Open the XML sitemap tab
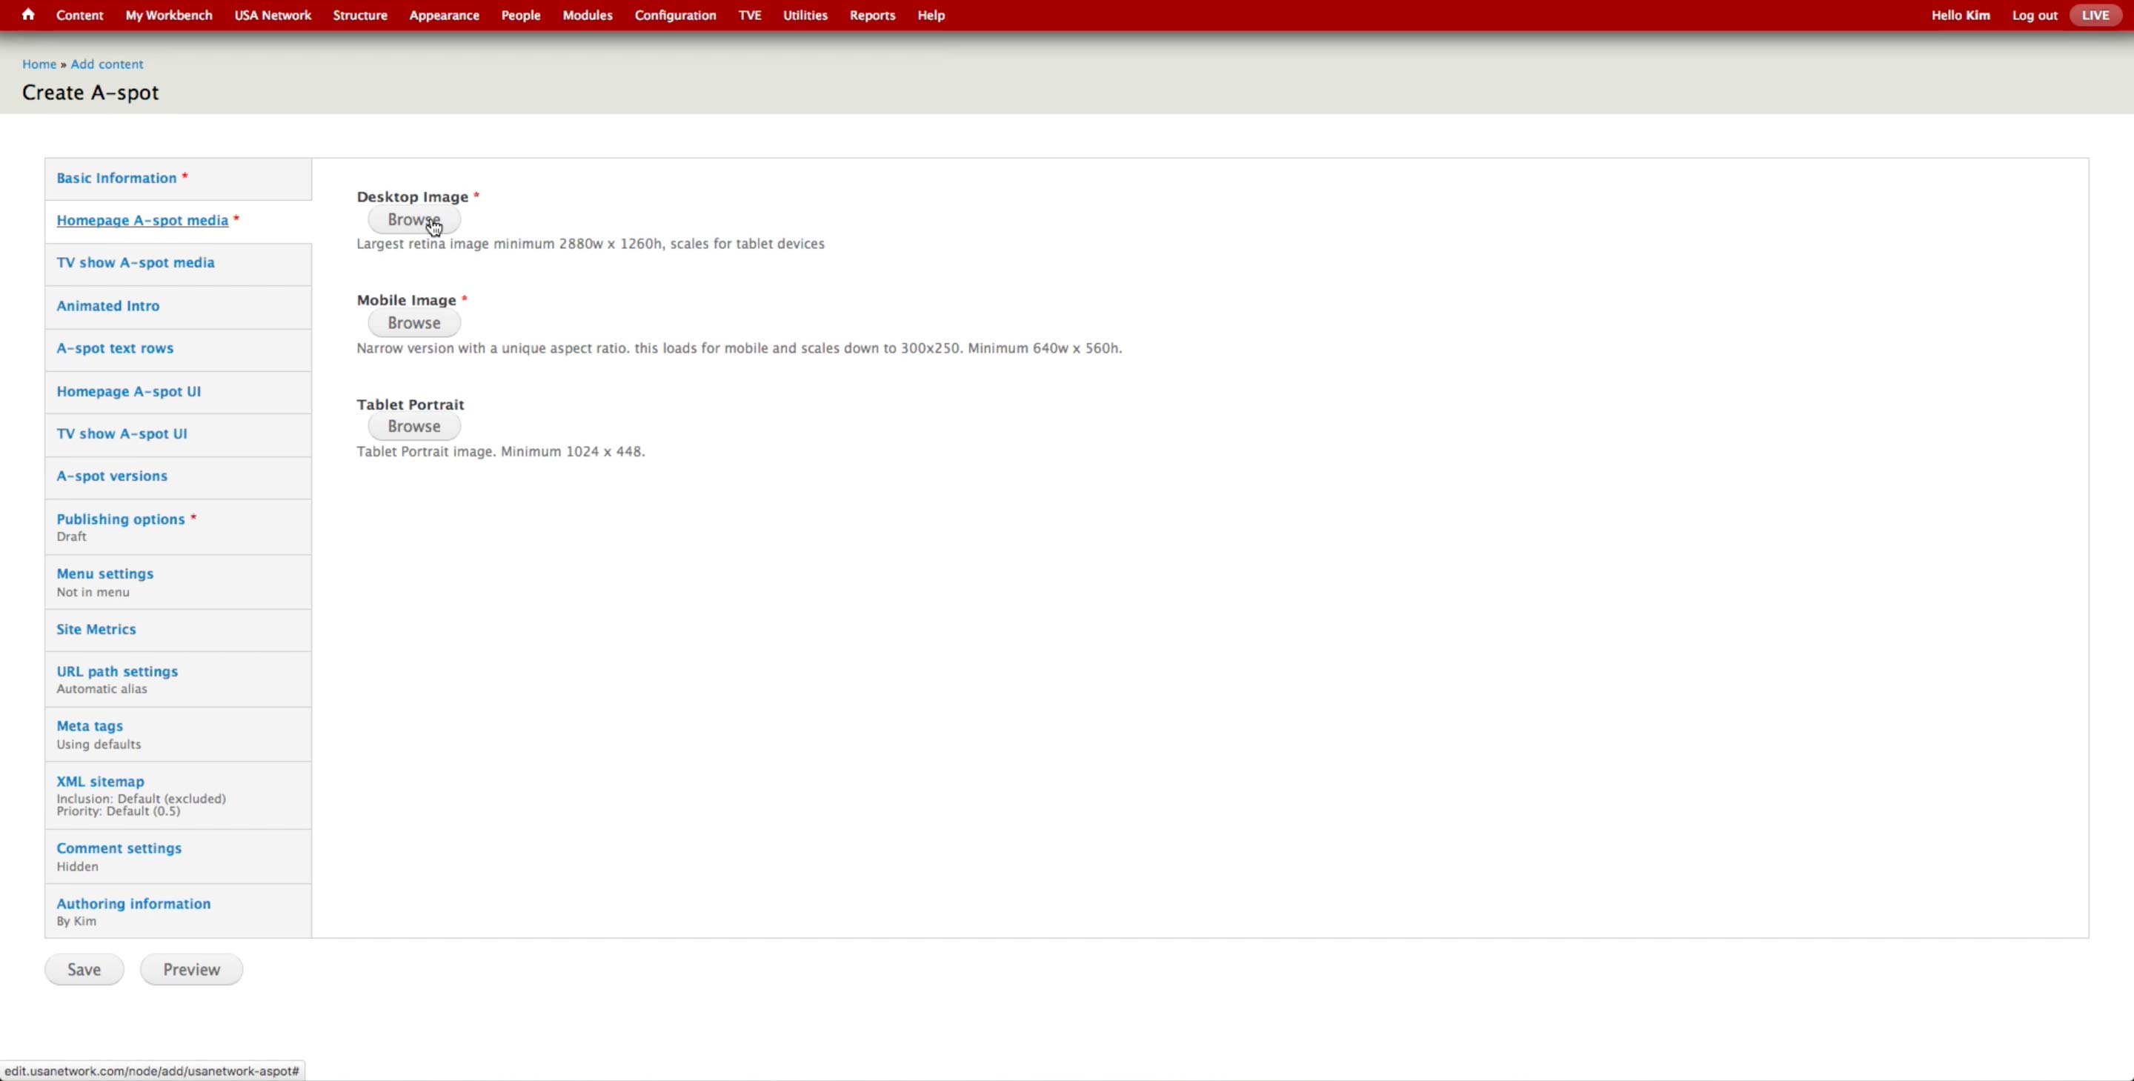The height and width of the screenshot is (1081, 2134). click(x=99, y=781)
